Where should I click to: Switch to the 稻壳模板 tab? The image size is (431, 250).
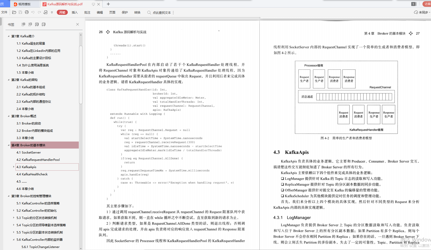click(25, 4)
